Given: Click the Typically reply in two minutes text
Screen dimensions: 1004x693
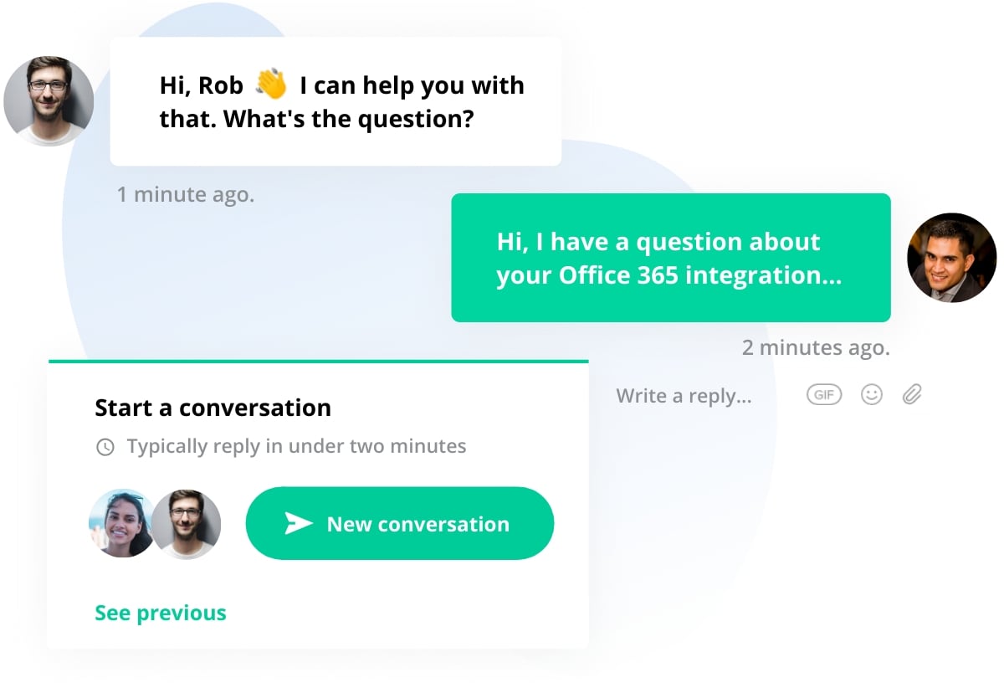Looking at the screenshot, I should tap(295, 446).
